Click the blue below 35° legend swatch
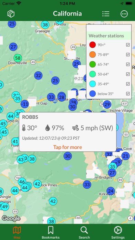 93,93
